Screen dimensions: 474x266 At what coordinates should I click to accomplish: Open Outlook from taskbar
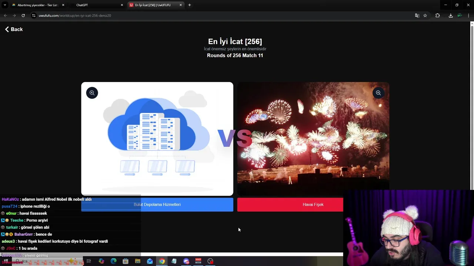[150, 261]
